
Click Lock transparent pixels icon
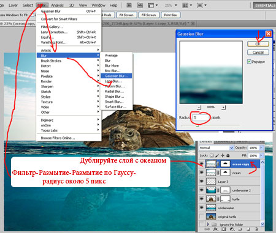pyautogui.click(x=212, y=155)
